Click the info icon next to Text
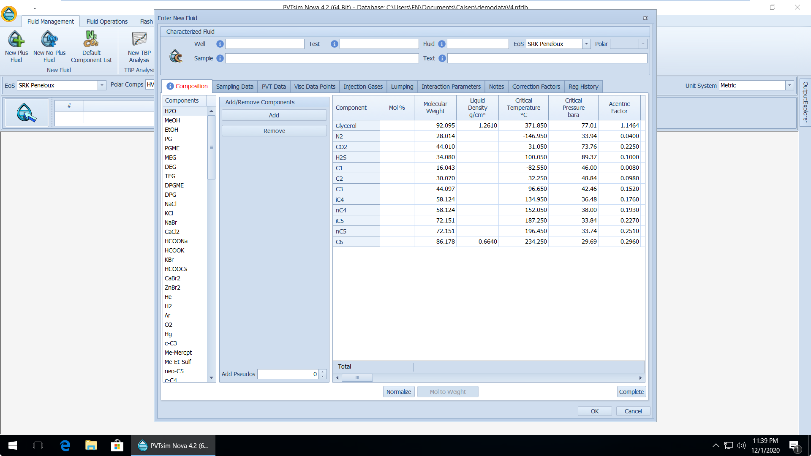This screenshot has width=811, height=456. tap(442, 58)
